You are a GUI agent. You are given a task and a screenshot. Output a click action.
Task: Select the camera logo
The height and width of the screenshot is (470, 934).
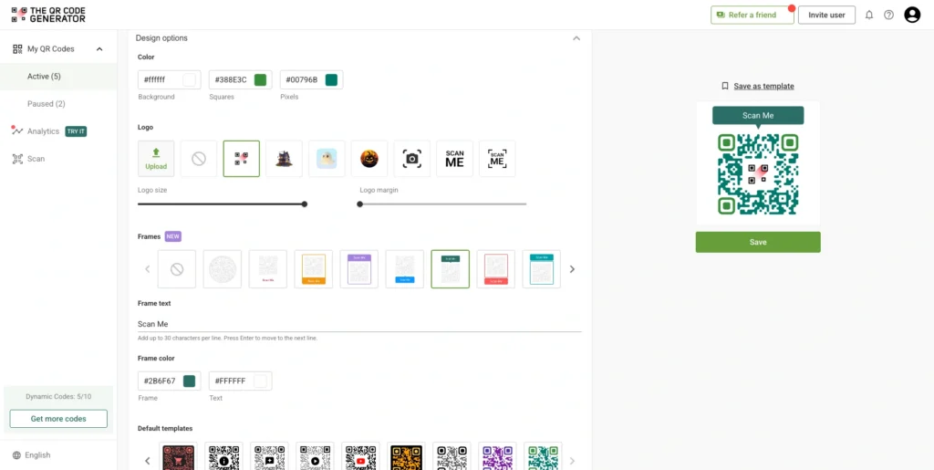coord(412,159)
